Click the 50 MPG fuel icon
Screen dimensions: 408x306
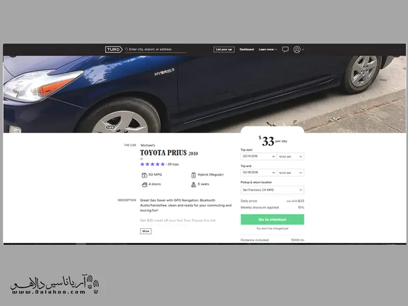144,175
